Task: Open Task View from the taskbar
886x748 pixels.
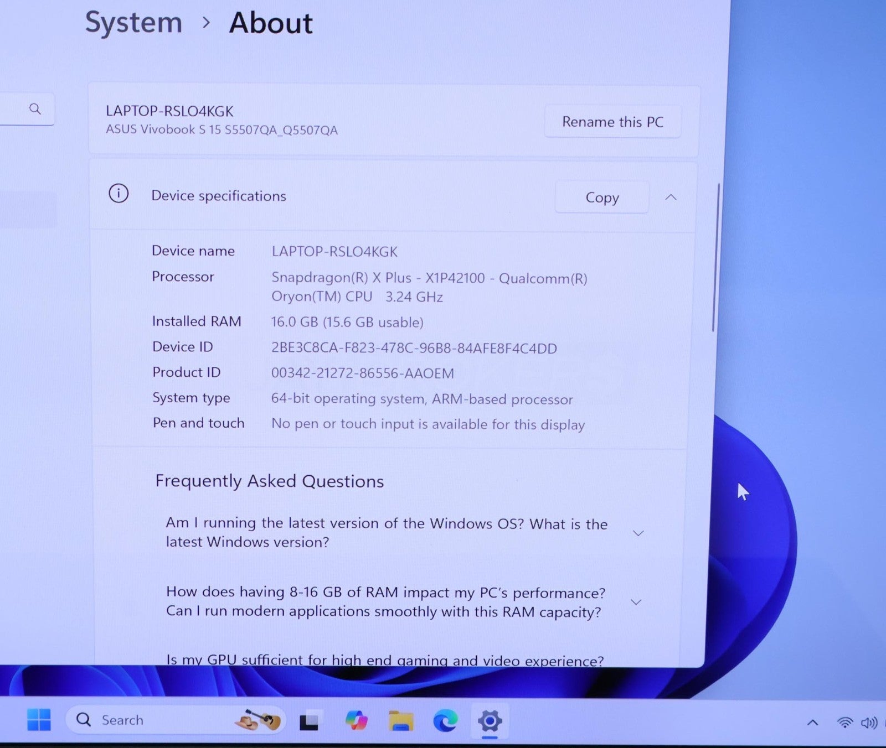Action: pyautogui.click(x=309, y=721)
